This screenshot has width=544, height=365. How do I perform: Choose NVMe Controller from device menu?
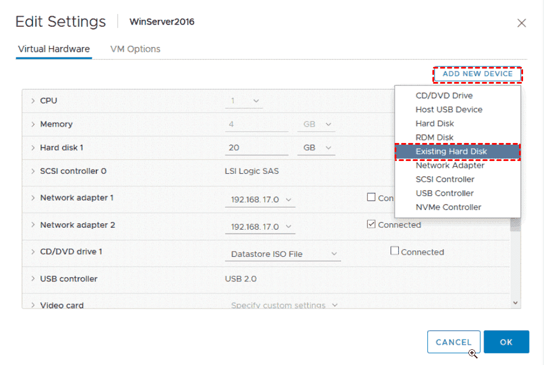448,207
